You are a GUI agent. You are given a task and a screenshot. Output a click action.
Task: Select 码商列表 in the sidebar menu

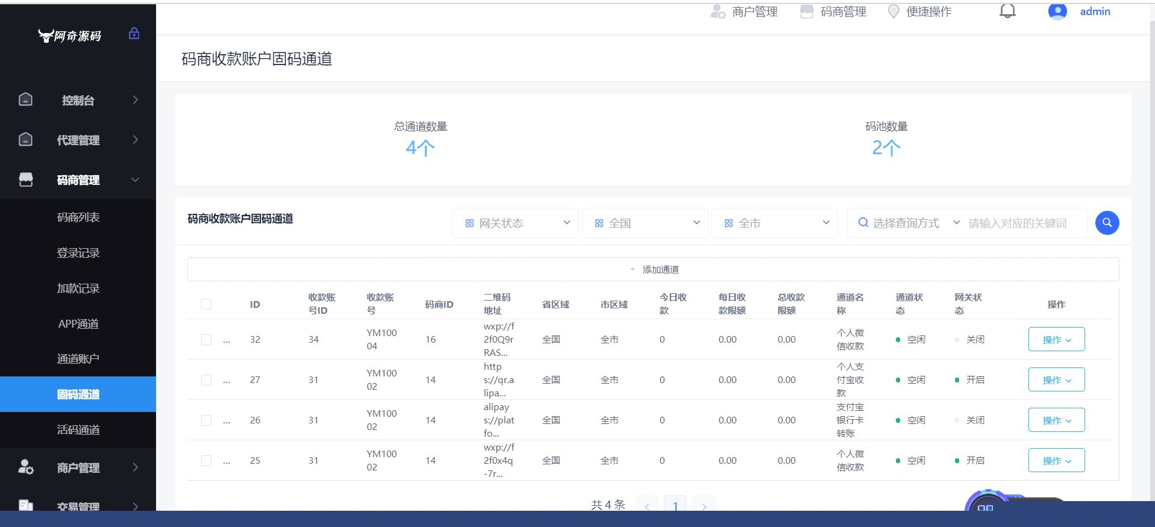point(78,217)
